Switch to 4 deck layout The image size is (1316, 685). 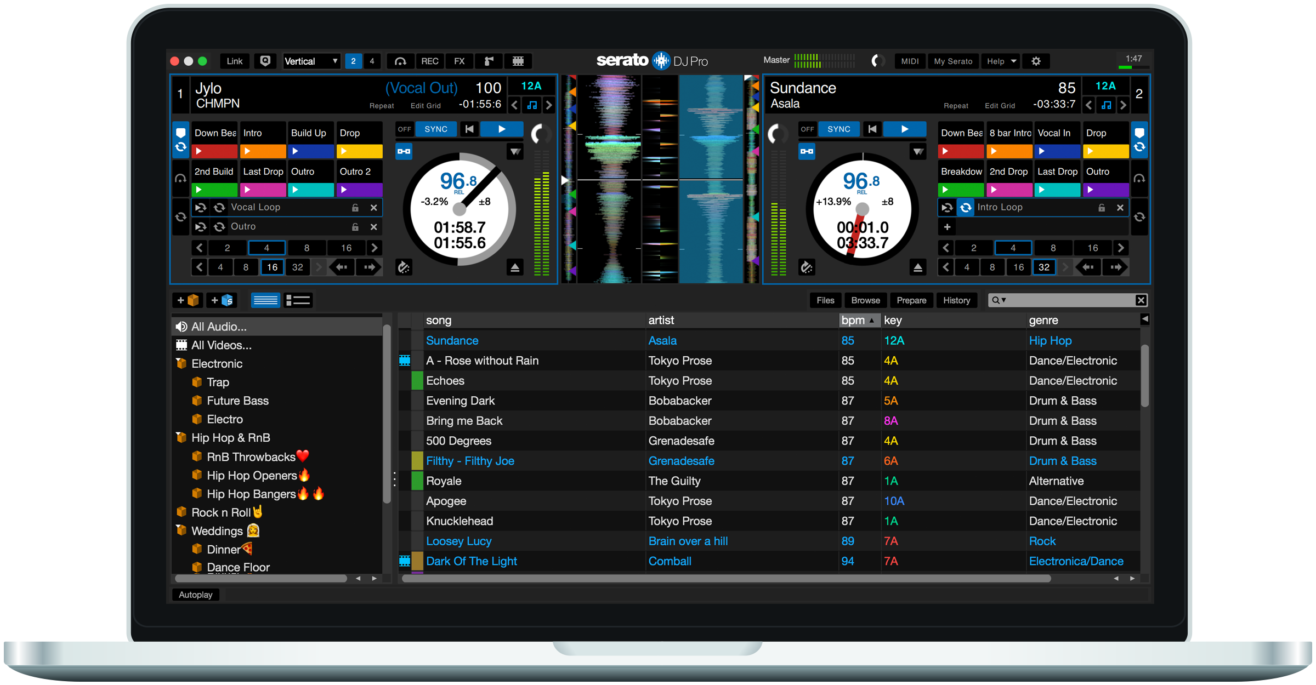(x=372, y=61)
